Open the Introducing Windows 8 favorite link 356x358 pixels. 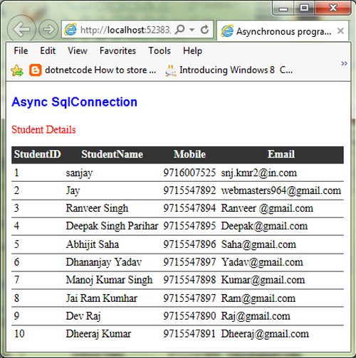point(236,70)
